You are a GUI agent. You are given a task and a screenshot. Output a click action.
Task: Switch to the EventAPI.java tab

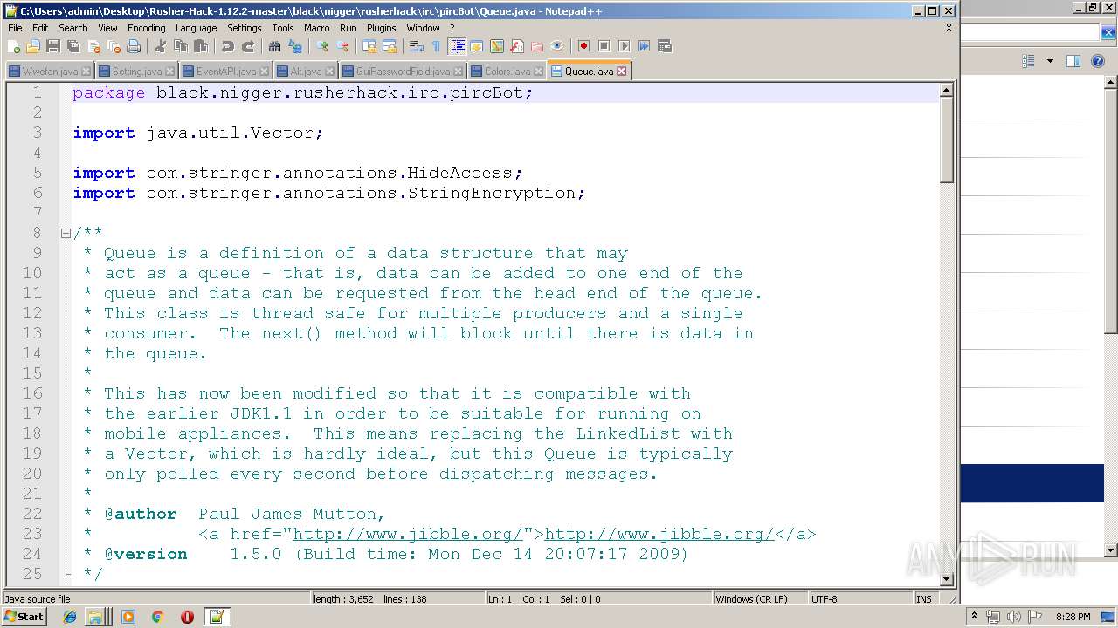point(226,72)
